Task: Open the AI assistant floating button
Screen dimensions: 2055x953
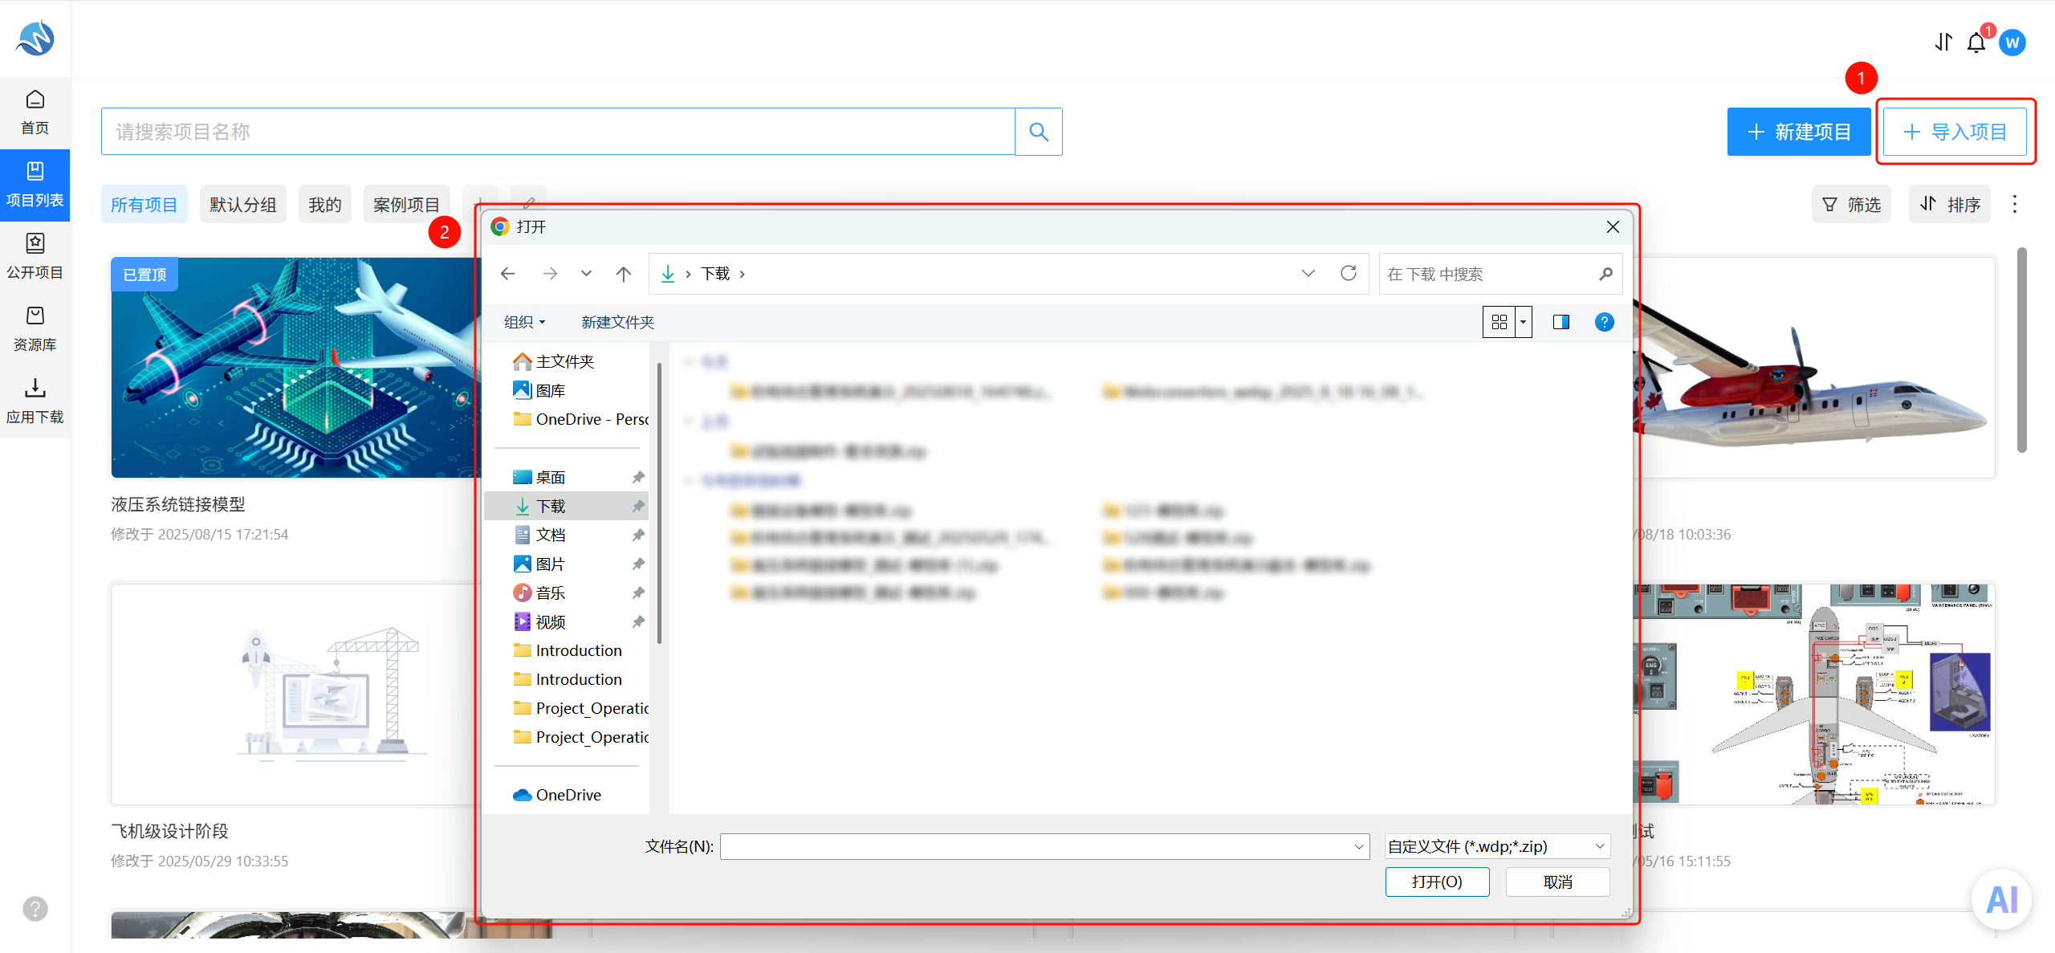Action: pos(2002,900)
